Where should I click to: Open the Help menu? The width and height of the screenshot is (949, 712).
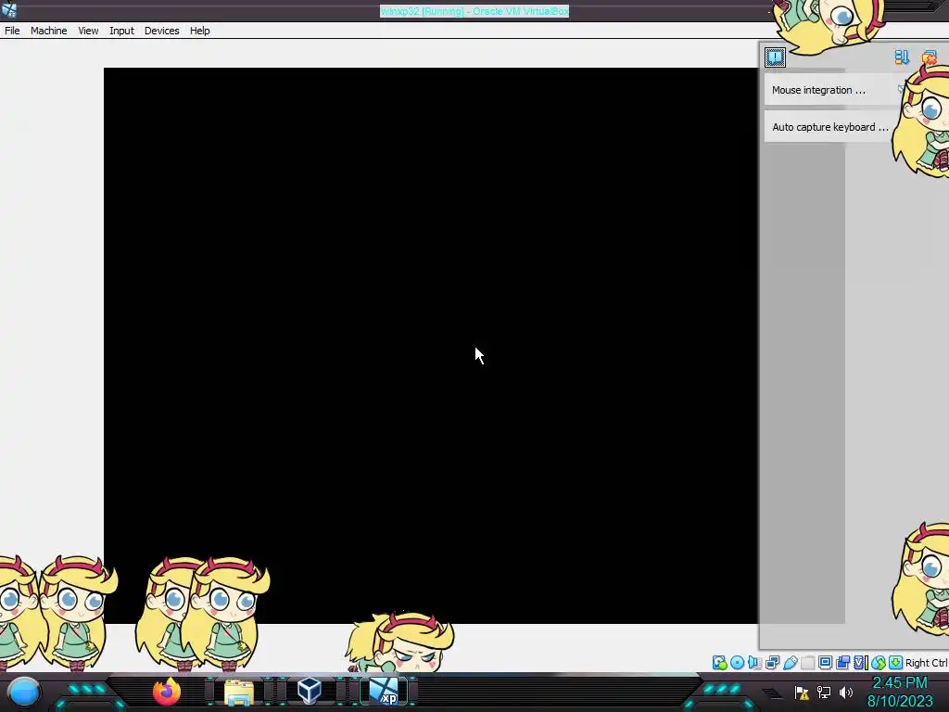(200, 31)
